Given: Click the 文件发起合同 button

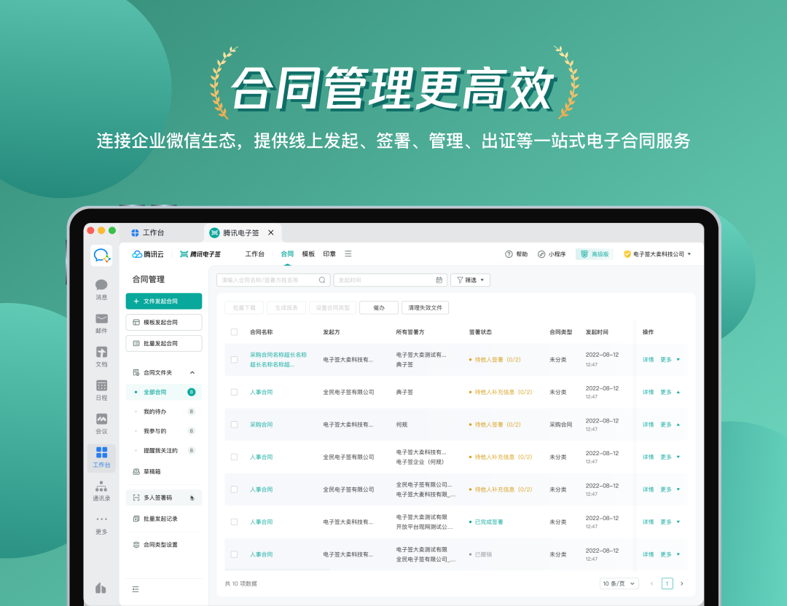Looking at the screenshot, I should click(164, 301).
